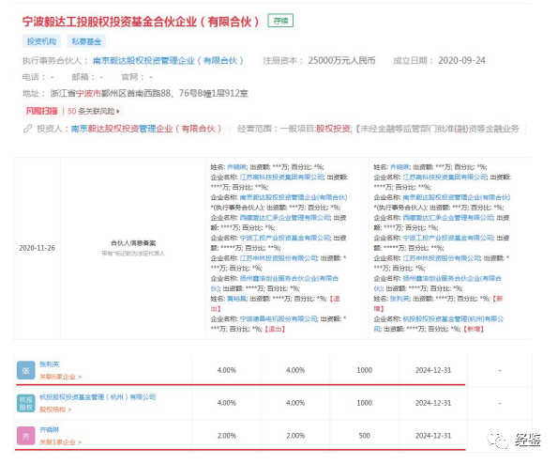Open 宁波德昌电机股份有限公司 link marked 退出
This screenshot has width=558, height=464.
(279, 319)
